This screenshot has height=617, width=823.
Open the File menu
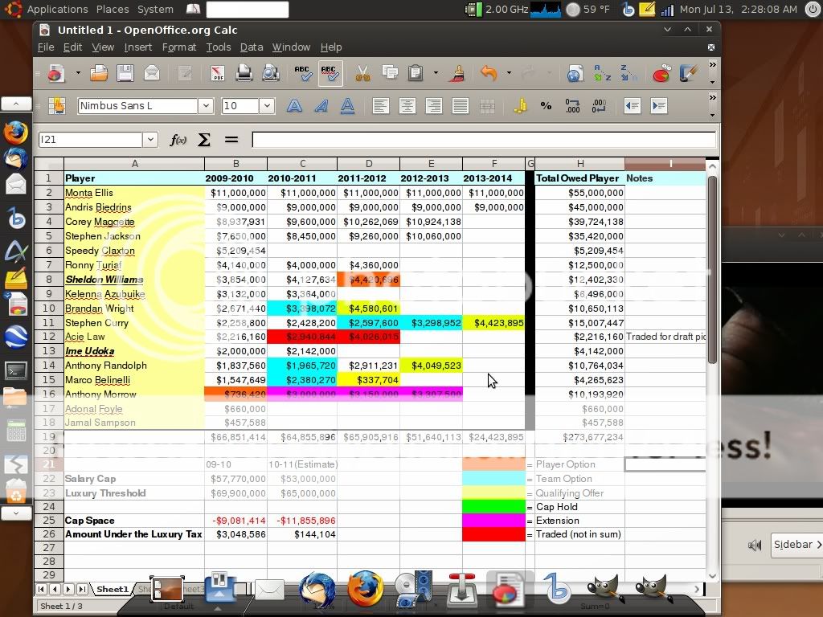click(46, 47)
